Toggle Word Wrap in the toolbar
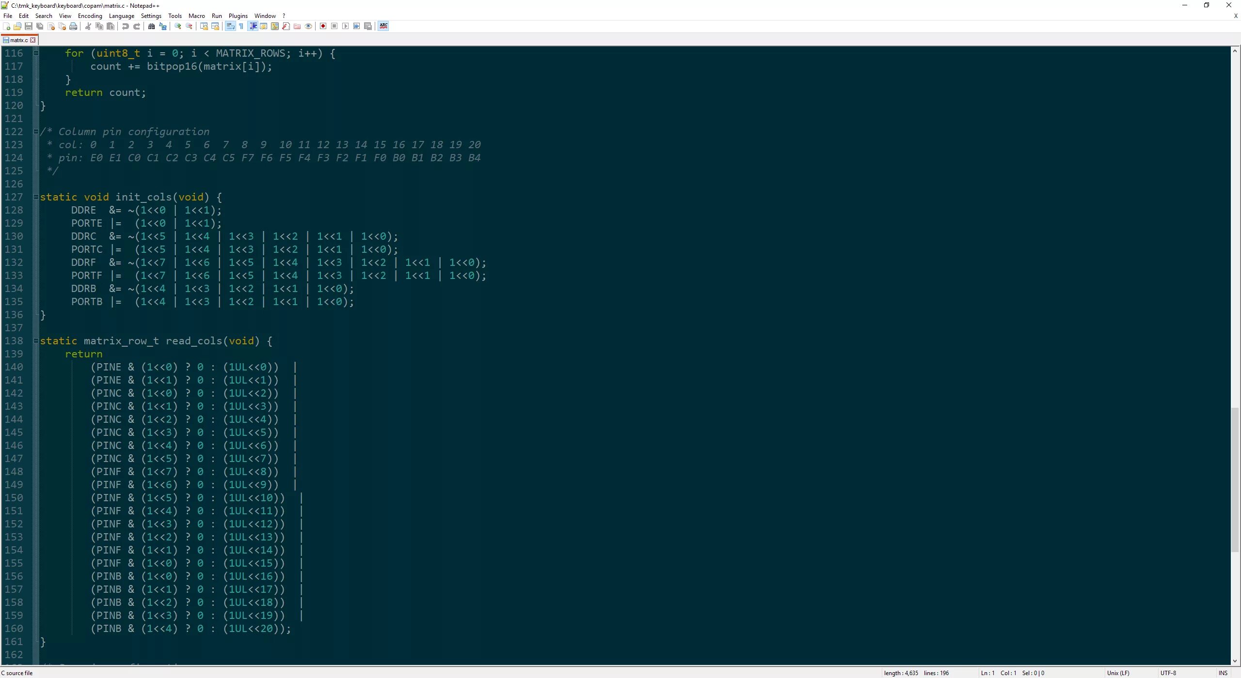The width and height of the screenshot is (1241, 678). pyautogui.click(x=230, y=26)
